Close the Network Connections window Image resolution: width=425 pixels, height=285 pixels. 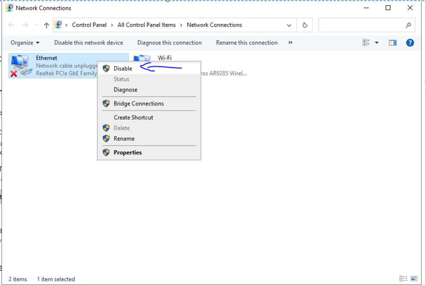tap(410, 8)
